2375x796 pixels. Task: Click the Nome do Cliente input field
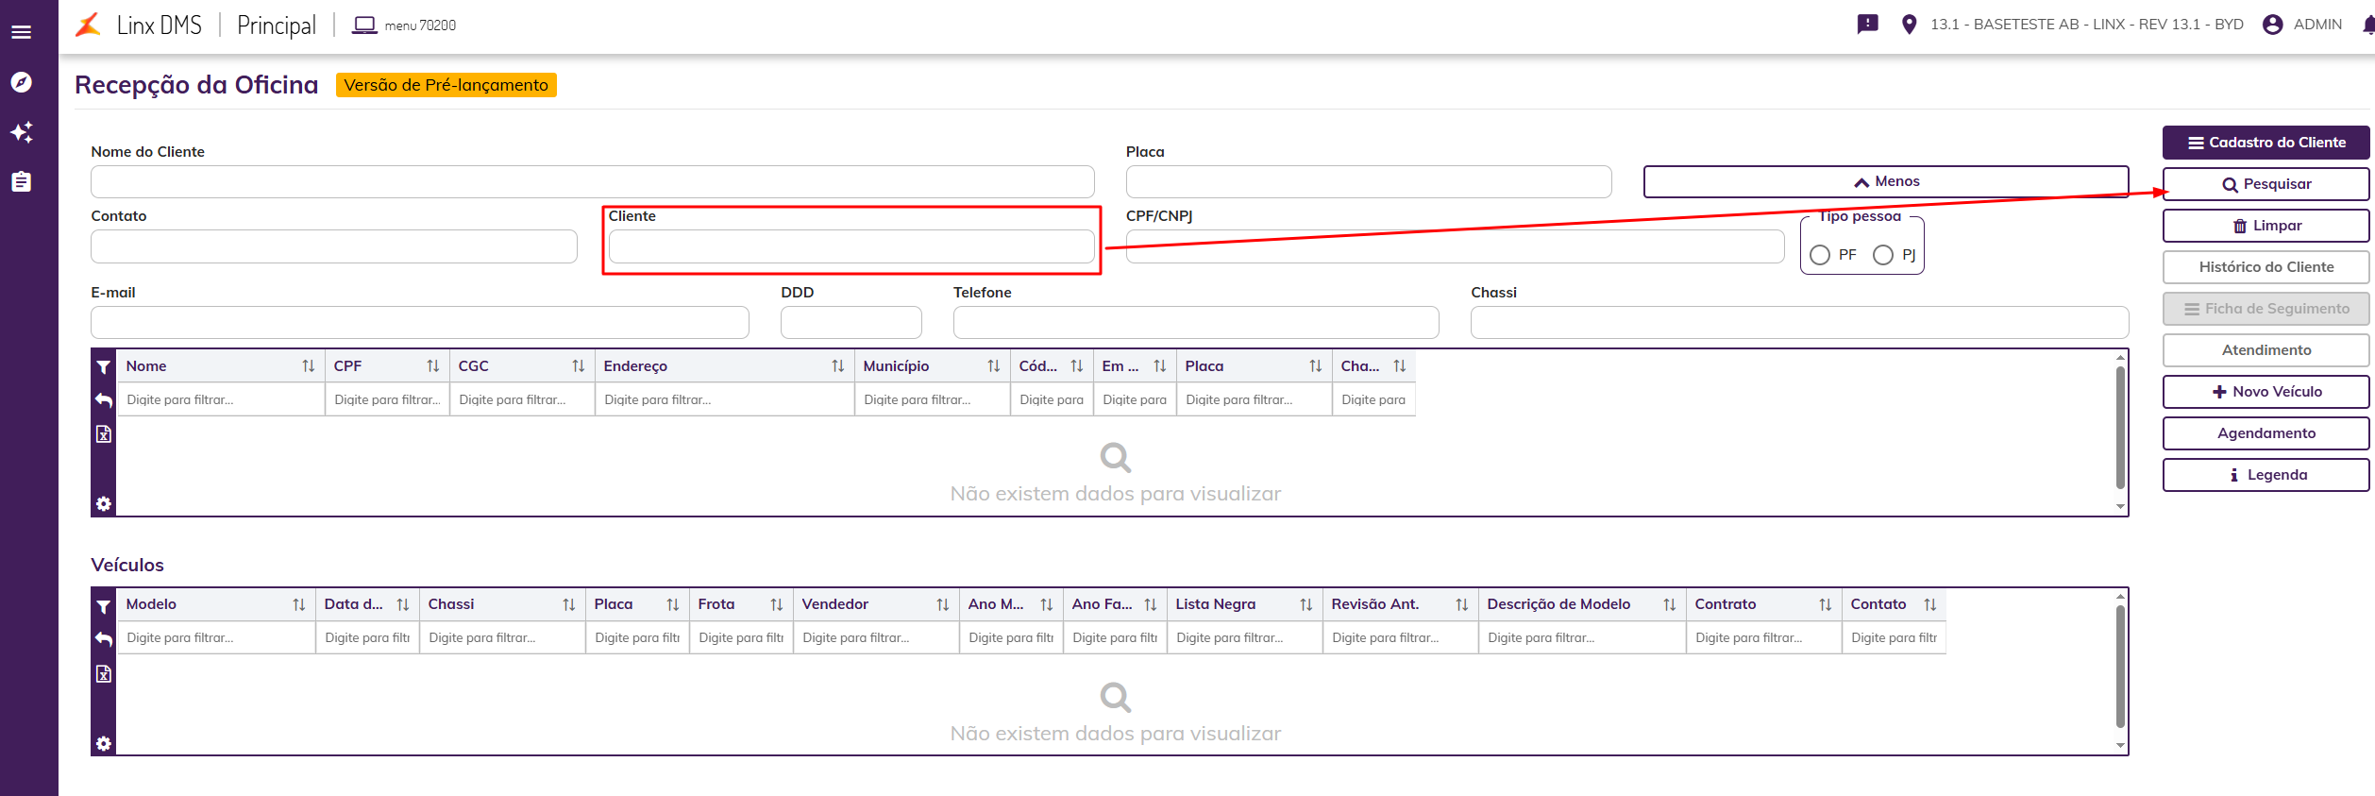pos(592,181)
